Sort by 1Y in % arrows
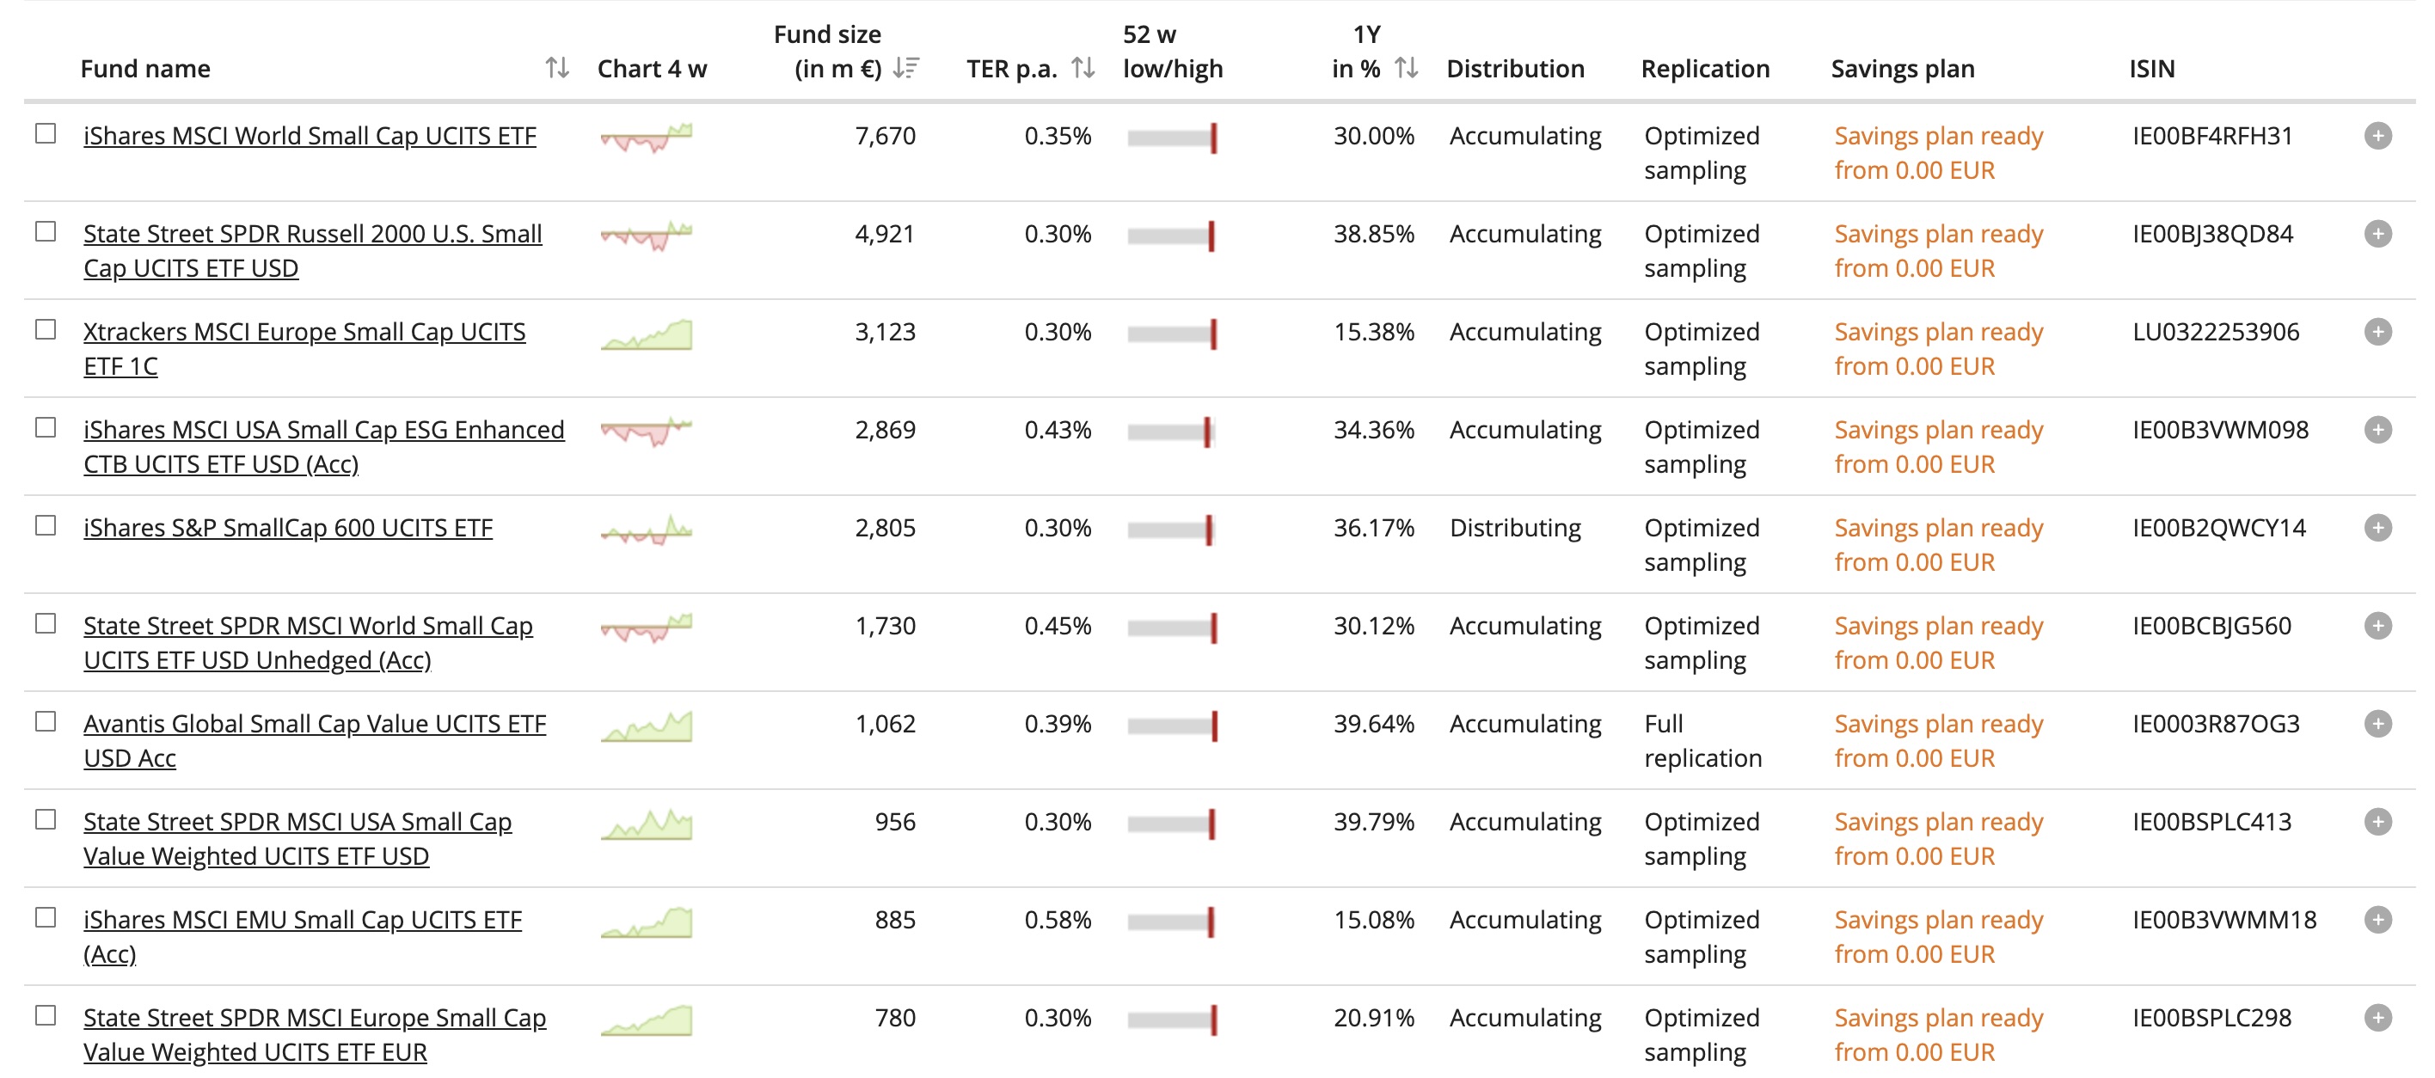The image size is (2435, 1078). (x=1407, y=68)
